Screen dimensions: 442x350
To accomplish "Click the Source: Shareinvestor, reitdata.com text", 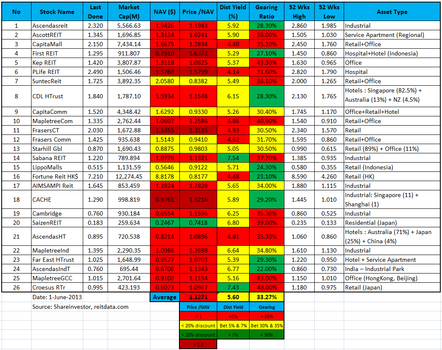I will point(80,307).
